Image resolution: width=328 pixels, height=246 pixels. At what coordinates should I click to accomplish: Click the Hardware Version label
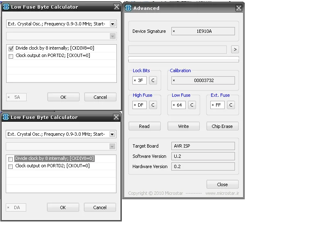pos(150,166)
